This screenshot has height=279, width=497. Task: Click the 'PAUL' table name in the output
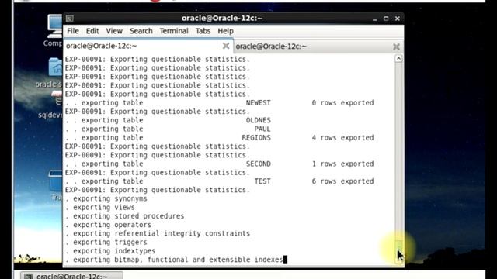[262, 129]
